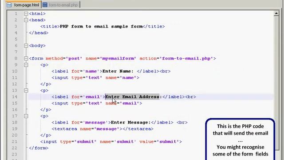Collapse the <p> fold marker on line 9
284x160 pixels.
[26, 65]
